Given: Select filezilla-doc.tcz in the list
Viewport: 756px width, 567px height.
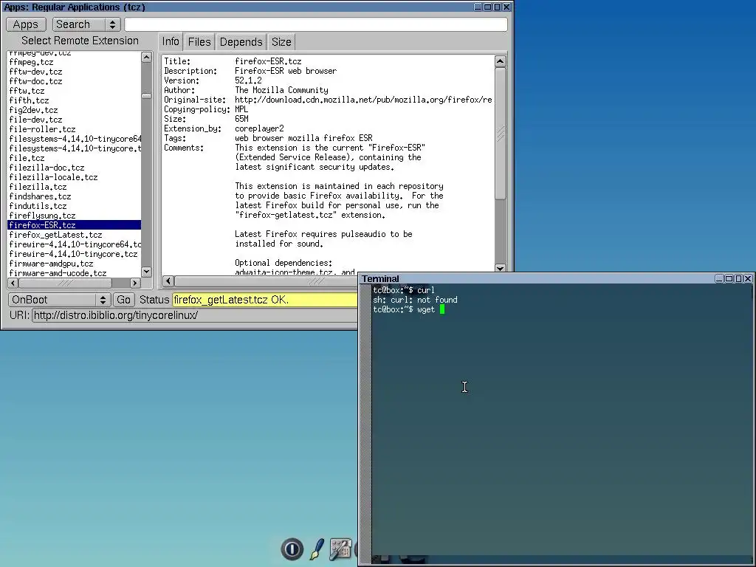Looking at the screenshot, I should pos(74,168).
